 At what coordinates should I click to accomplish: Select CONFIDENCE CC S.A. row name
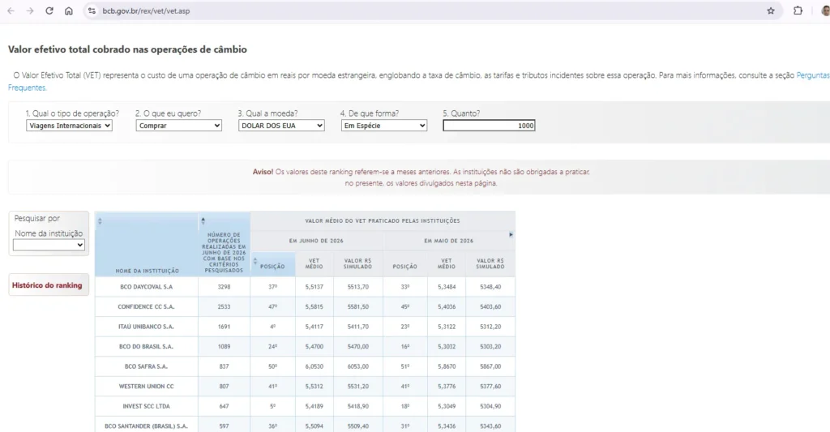[x=147, y=306]
